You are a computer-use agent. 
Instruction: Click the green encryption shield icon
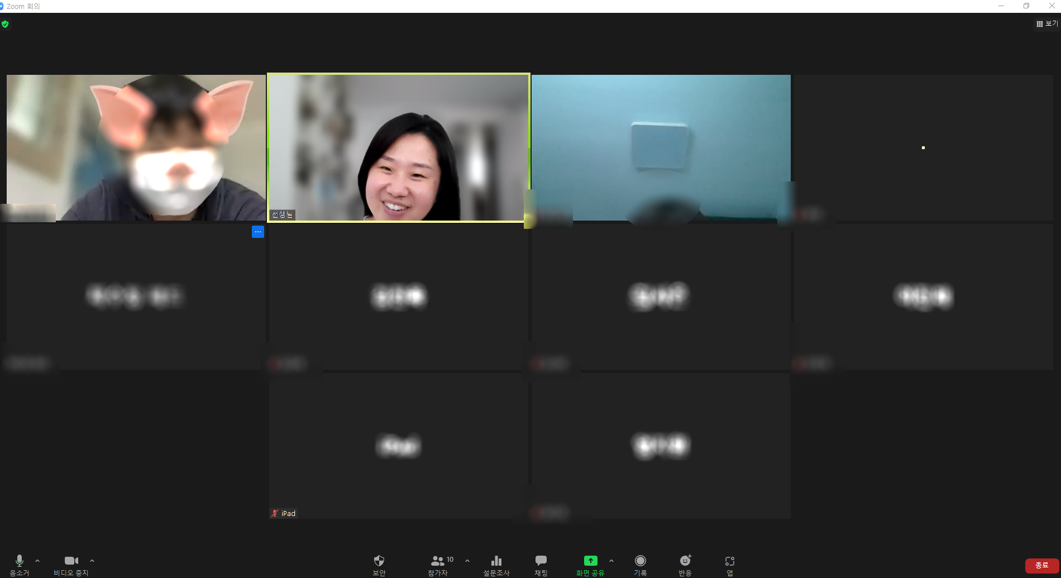tap(5, 24)
